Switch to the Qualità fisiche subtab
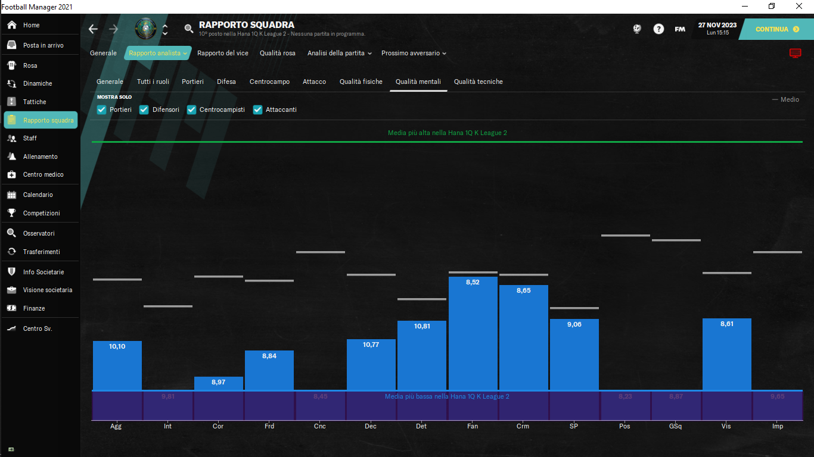 click(361, 82)
